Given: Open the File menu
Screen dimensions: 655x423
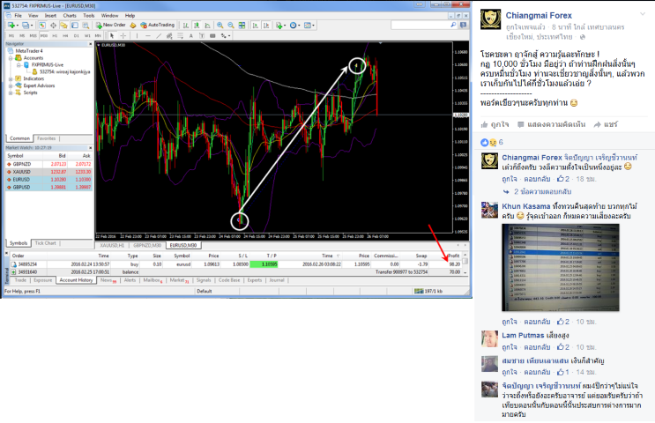Looking at the screenshot, I should pyautogui.click(x=18, y=16).
